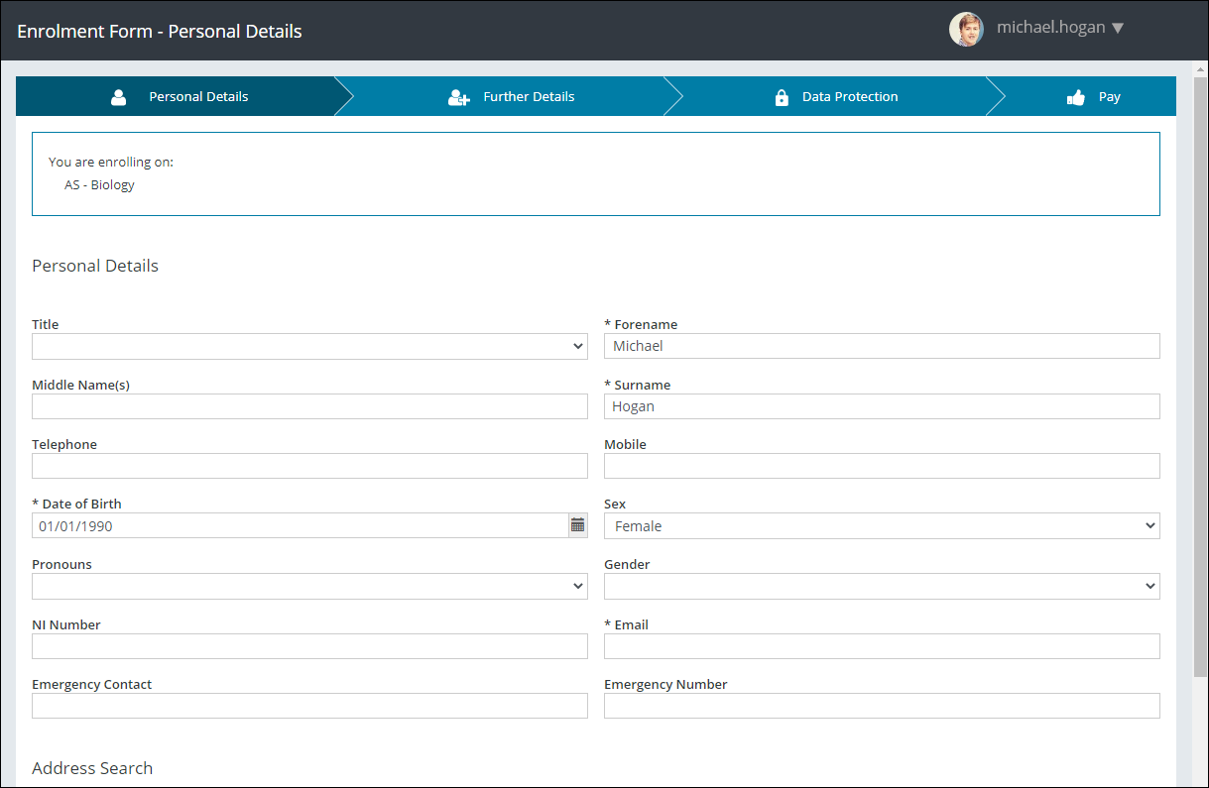Click the NI Number input field

(308, 645)
